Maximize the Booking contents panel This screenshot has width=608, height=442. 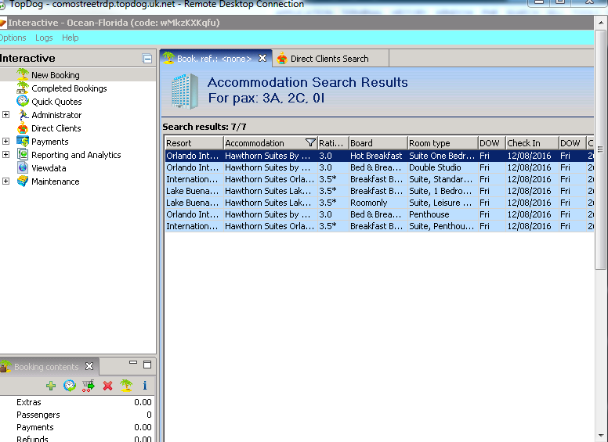click(x=147, y=365)
